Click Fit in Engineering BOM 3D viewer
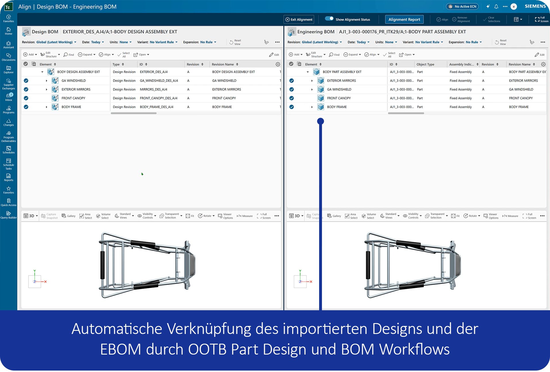The width and height of the screenshot is (550, 372). (x=455, y=216)
